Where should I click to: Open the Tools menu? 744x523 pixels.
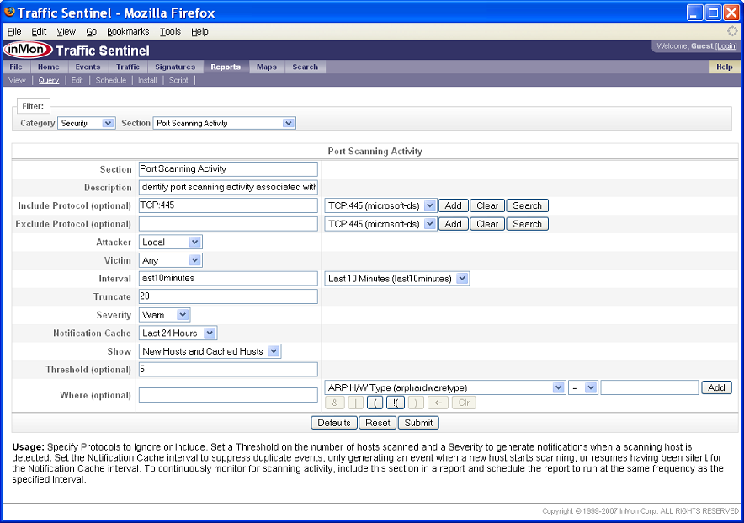(x=170, y=31)
